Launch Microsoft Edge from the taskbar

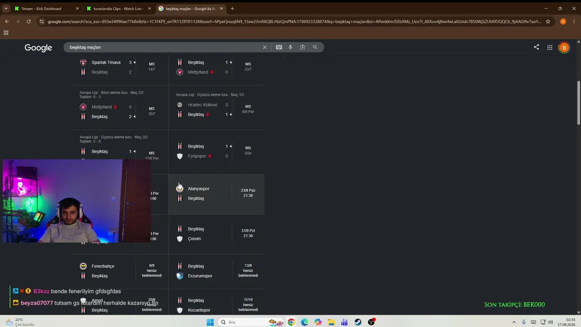pyautogui.click(x=305, y=322)
